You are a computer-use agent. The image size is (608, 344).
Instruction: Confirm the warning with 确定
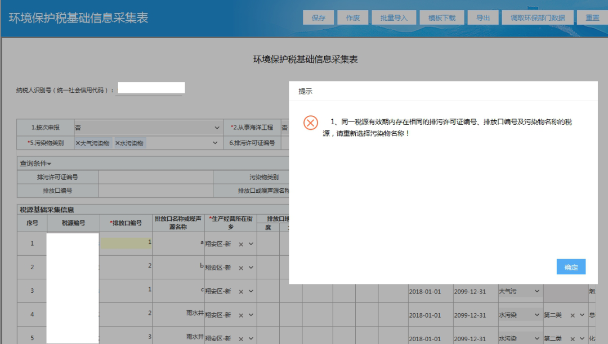(x=570, y=266)
